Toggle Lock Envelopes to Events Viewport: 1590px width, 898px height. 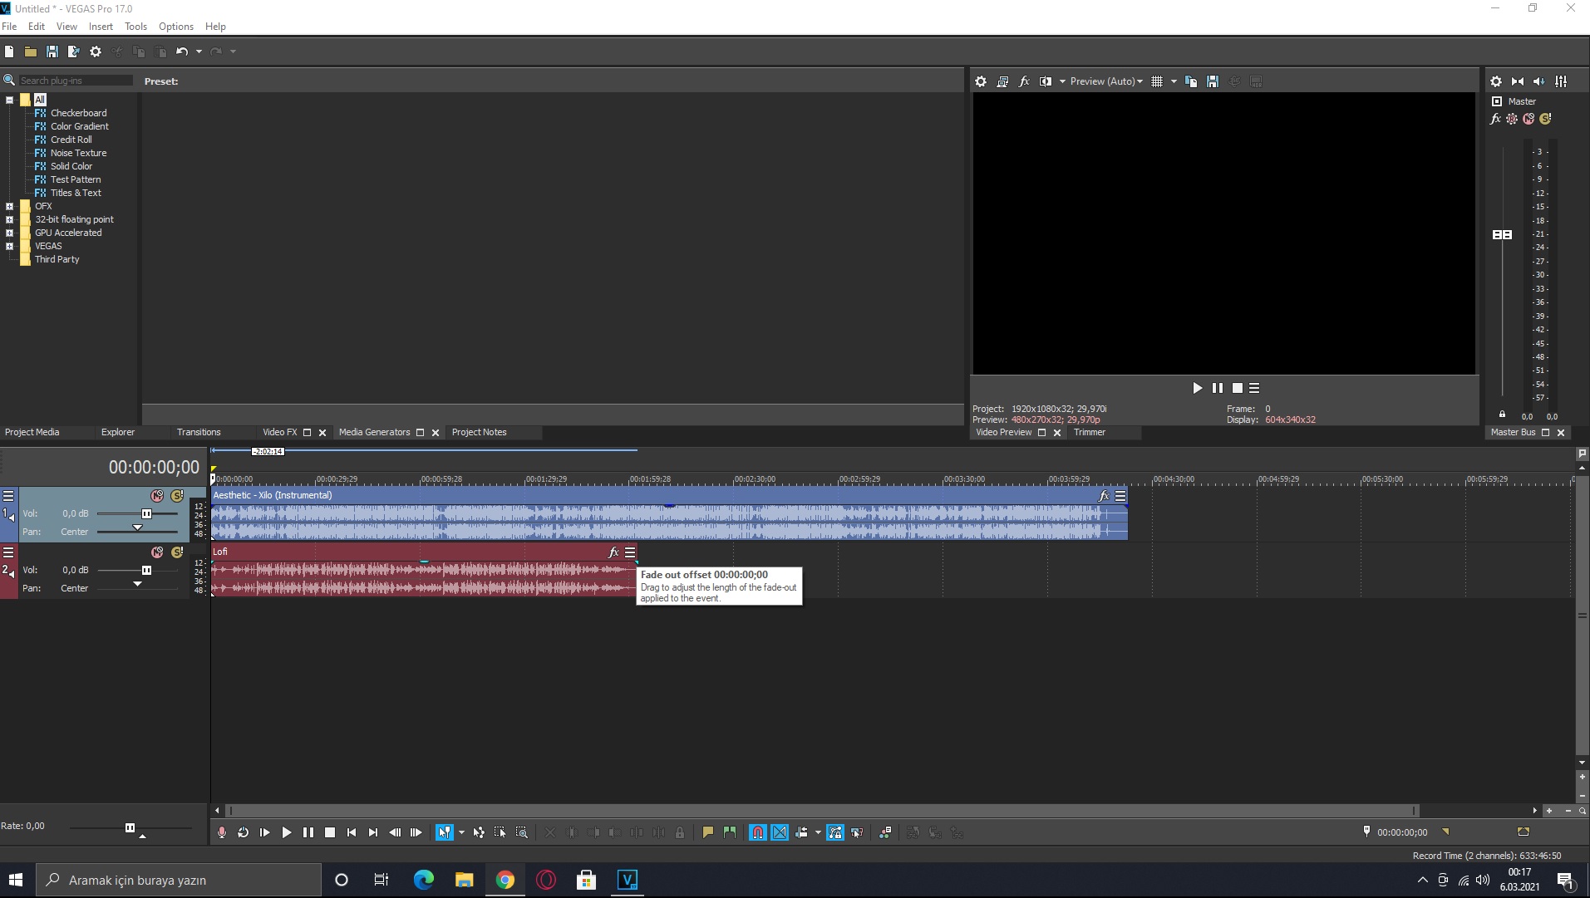(835, 832)
